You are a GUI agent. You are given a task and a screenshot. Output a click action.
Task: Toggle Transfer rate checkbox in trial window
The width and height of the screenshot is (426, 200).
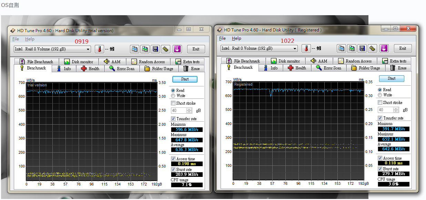point(173,119)
